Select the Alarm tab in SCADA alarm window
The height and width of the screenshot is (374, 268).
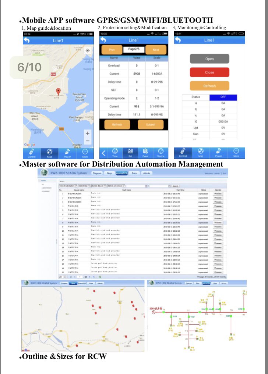pos(122,173)
